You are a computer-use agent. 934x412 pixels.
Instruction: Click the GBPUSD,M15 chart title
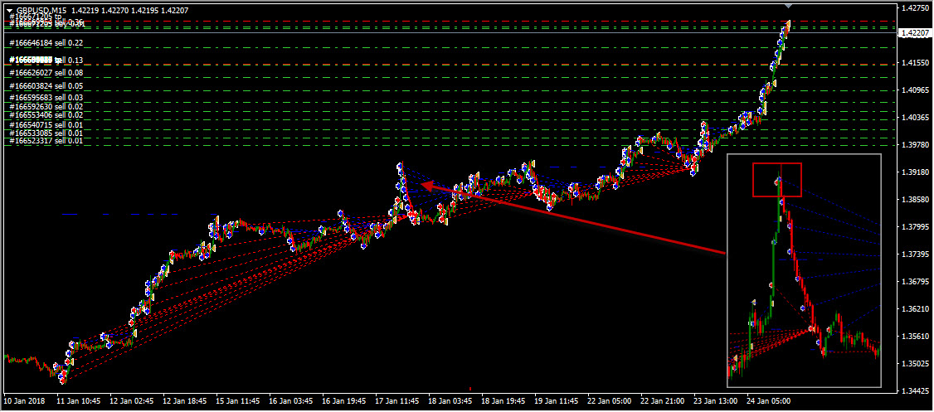tap(41, 11)
